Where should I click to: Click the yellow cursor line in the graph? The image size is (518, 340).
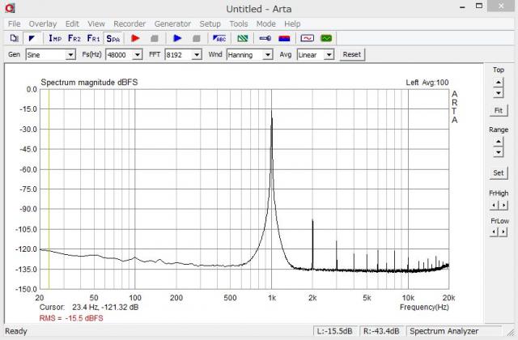pyautogui.click(x=49, y=189)
